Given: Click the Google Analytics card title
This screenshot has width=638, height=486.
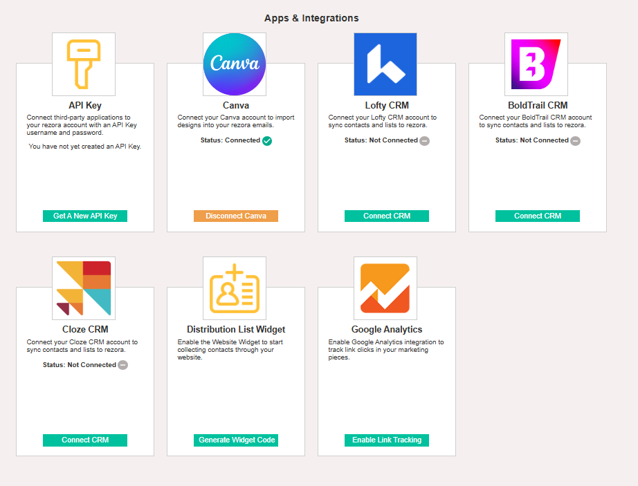Looking at the screenshot, I should 387,329.
